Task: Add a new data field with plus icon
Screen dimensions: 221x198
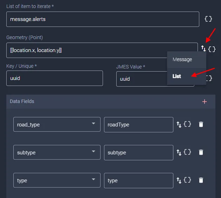Action: click(x=205, y=102)
